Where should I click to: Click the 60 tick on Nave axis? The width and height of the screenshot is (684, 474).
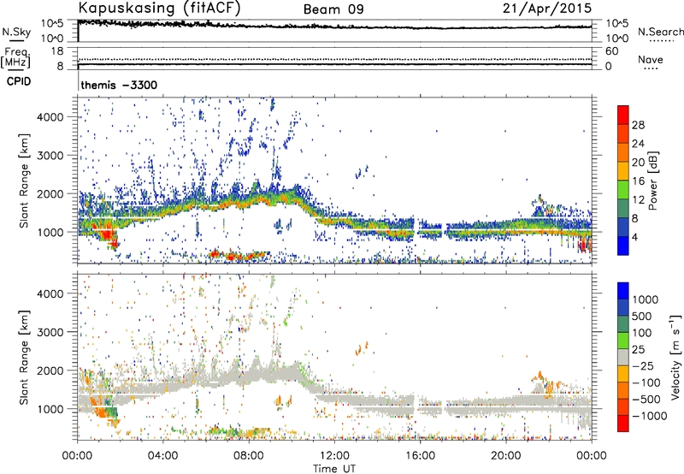pos(611,51)
